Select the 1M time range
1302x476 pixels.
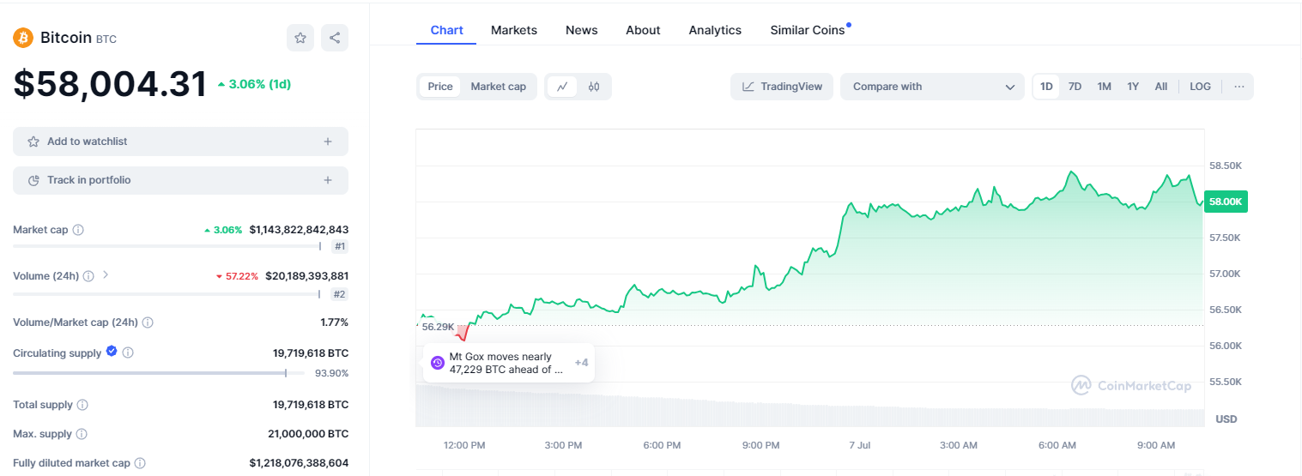pyautogui.click(x=1104, y=87)
